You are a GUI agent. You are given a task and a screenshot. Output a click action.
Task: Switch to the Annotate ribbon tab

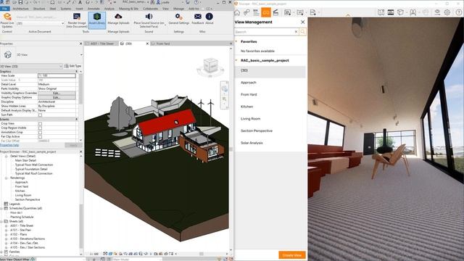coord(94,9)
